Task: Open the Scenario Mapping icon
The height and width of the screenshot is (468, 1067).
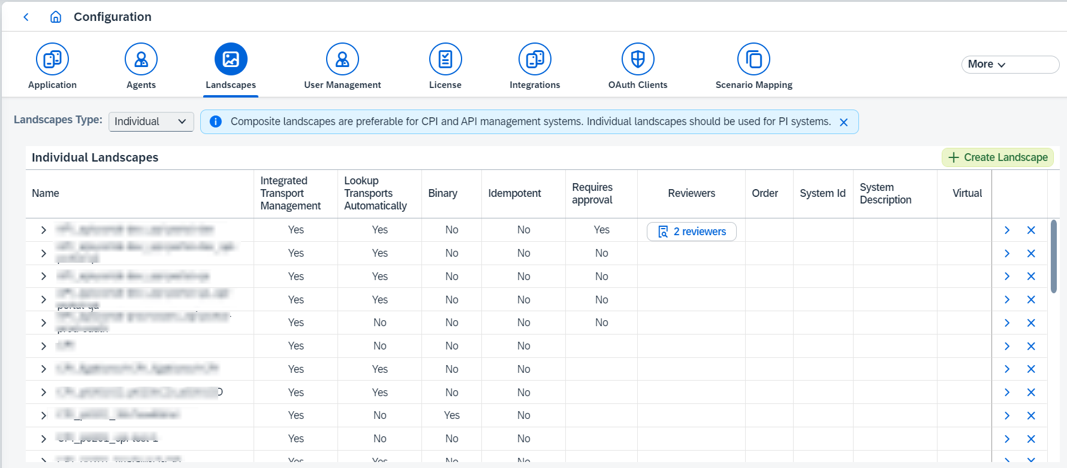Action: coord(753,59)
